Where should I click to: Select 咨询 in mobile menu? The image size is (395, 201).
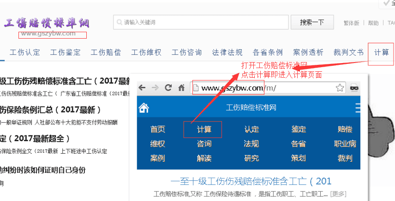tap(204, 144)
